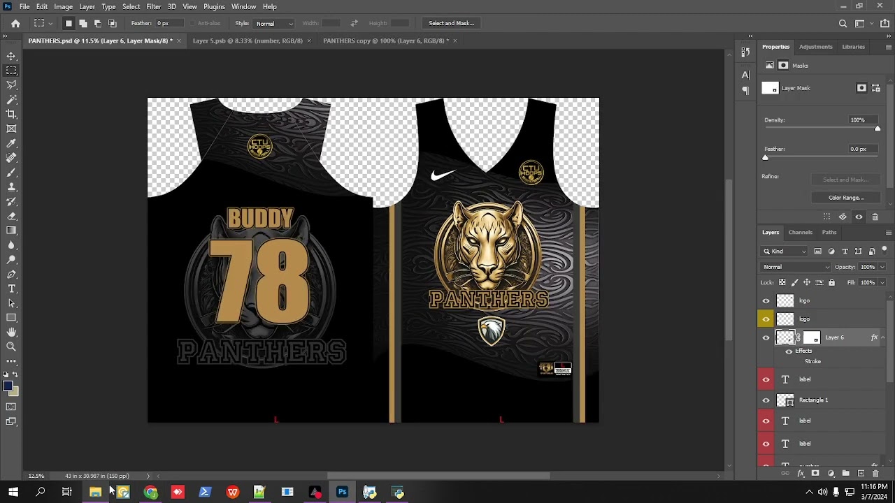Toggle mask visibility eye in Properties panel
This screenshot has width=895, height=503.
(859, 217)
